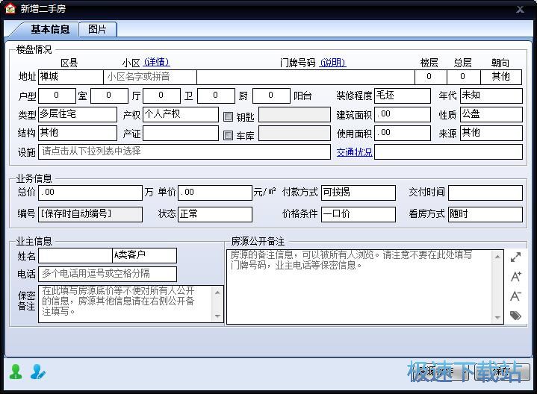Click the app house icon in title bar
The image size is (537, 394).
point(10,8)
